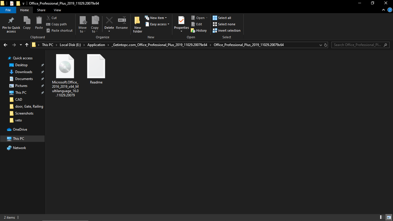The height and width of the screenshot is (221, 393).
Task: Refresh the current folder view
Action: click(x=326, y=45)
